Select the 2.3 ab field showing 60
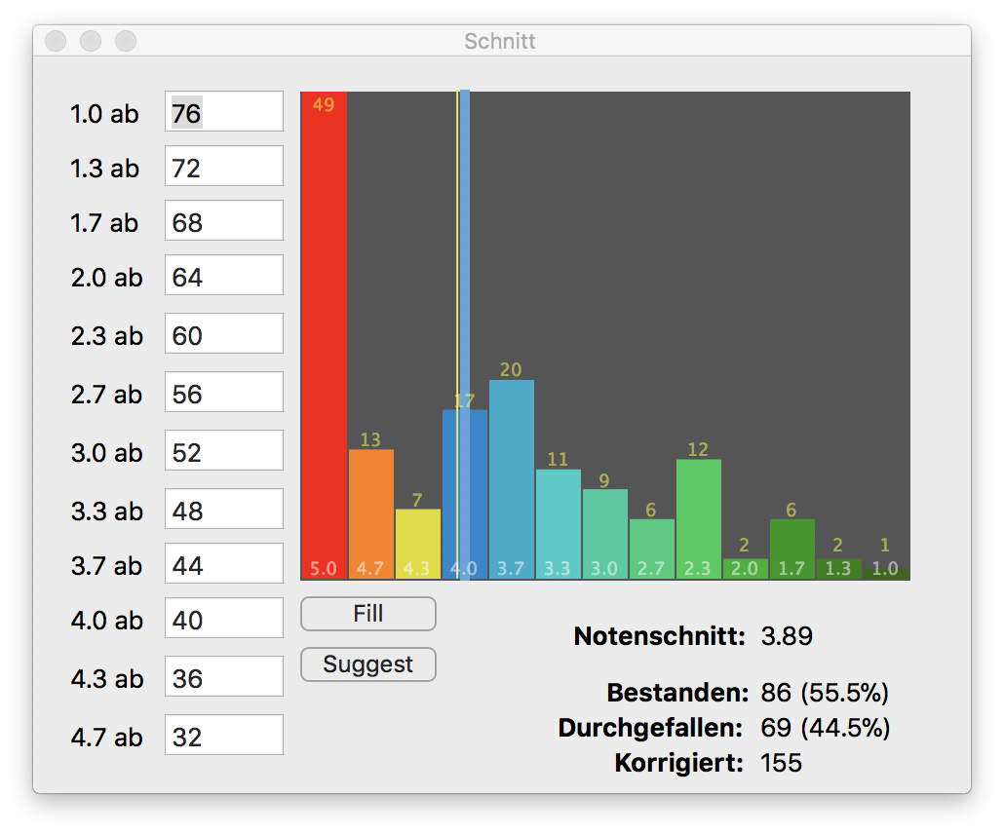This screenshot has width=1004, height=834. (x=224, y=333)
